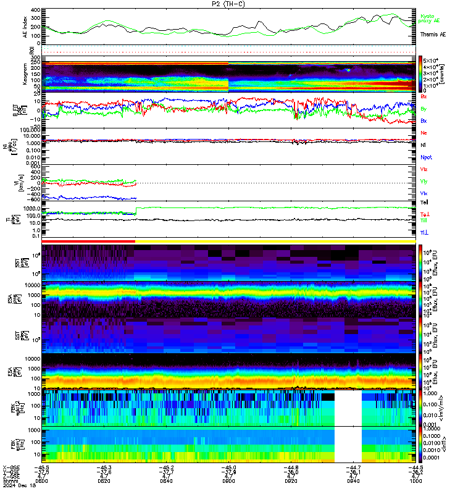
Task: Click the hhmm row label
Action: coord(10,481)
